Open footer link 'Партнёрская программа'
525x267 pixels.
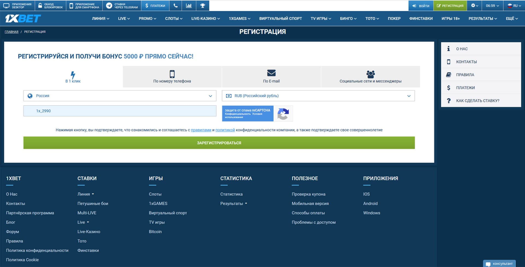30,213
